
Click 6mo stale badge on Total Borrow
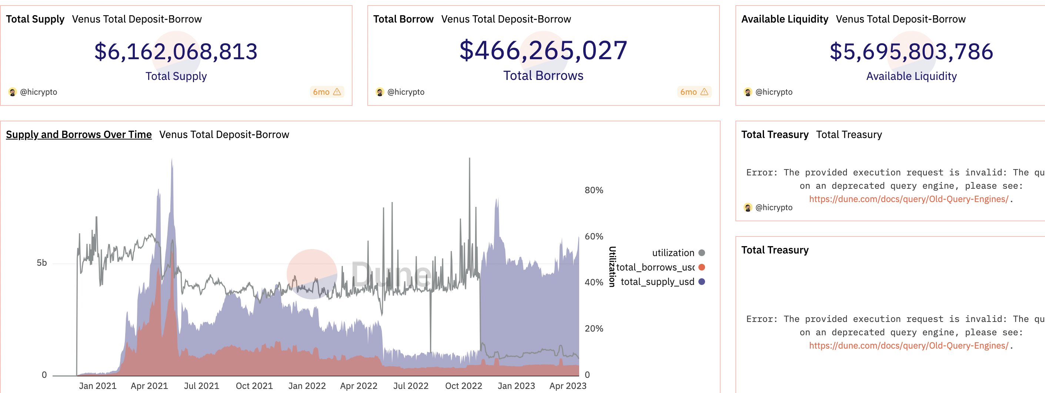click(694, 92)
